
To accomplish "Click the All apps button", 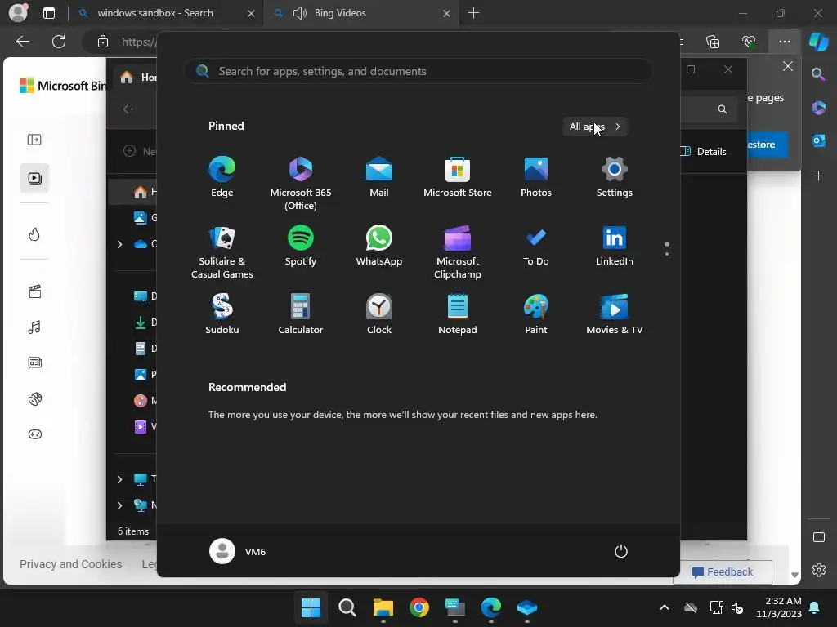I will (595, 127).
